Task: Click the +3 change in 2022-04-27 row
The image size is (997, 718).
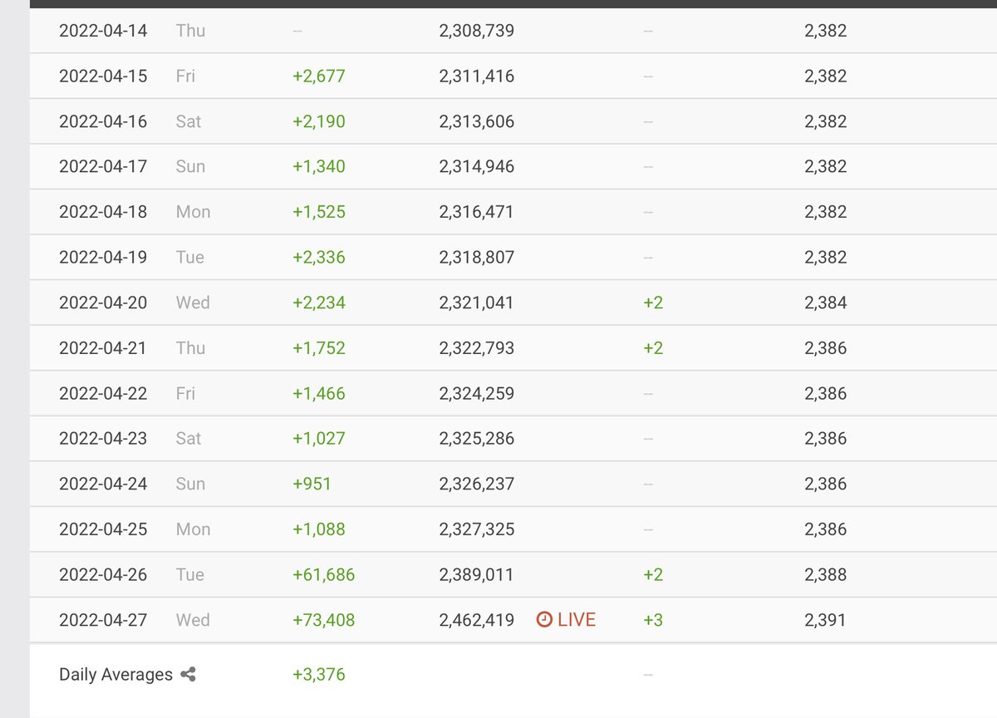Action: tap(653, 620)
